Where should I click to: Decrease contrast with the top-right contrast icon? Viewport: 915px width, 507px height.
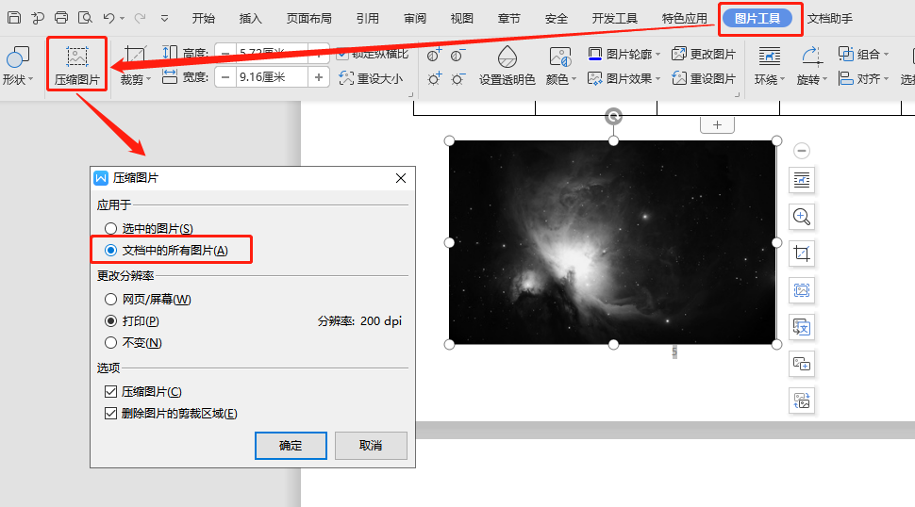point(457,56)
